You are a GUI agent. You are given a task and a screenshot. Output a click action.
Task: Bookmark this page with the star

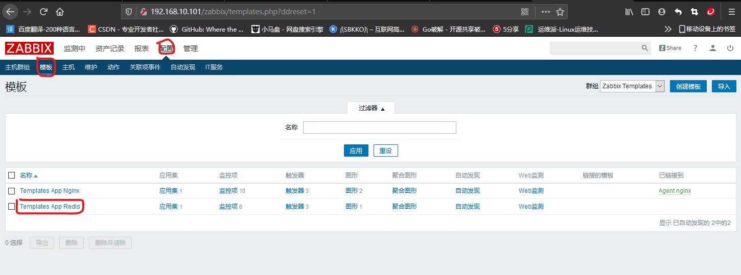pos(560,12)
